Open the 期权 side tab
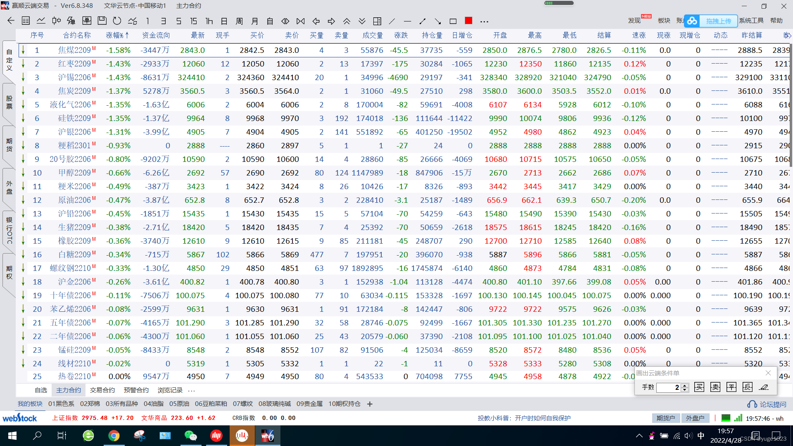 tap(9, 273)
